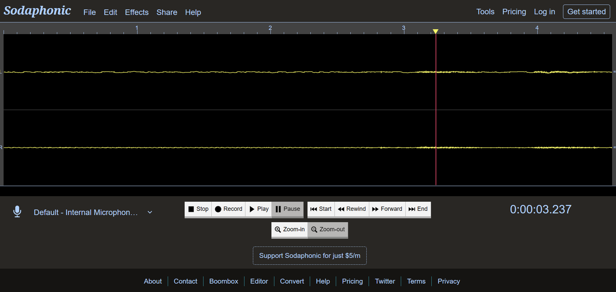Pause the playback
Screen dimensions: 616x292
click(x=288, y=209)
